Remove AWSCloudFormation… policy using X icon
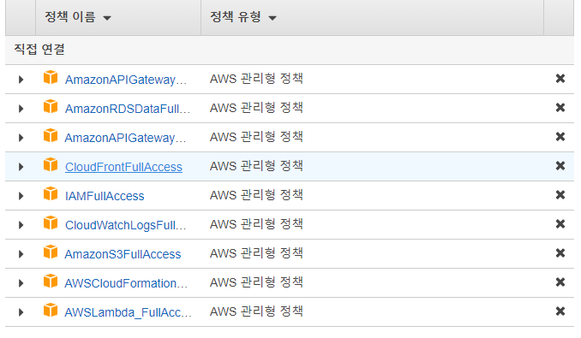This screenshot has width=581, height=338. (560, 282)
